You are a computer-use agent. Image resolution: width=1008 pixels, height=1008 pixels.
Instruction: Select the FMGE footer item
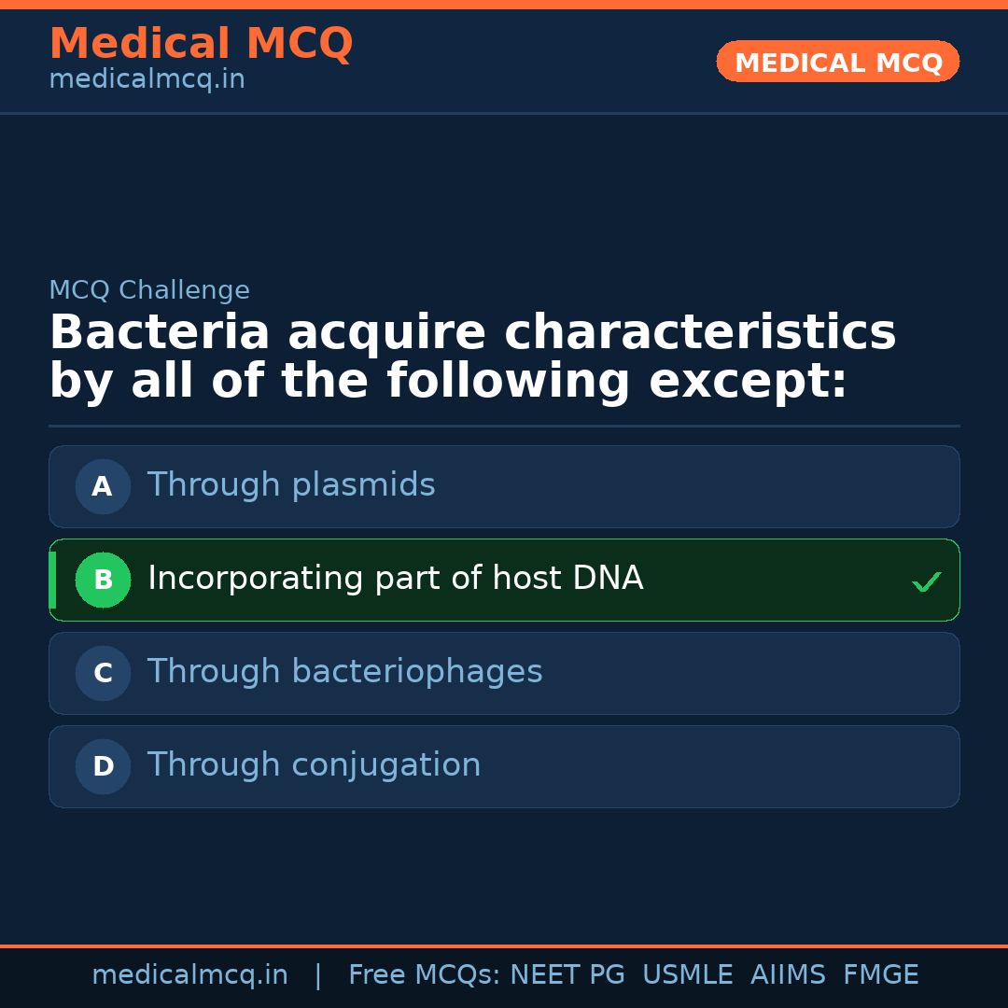pyautogui.click(x=880, y=975)
